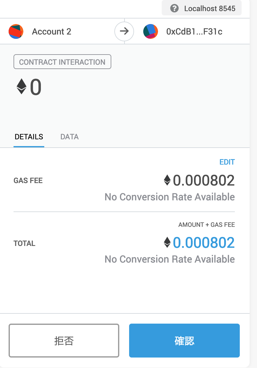Click the CONTRACT INTERACTION badge
Image resolution: width=257 pixels, height=368 pixels.
click(62, 62)
